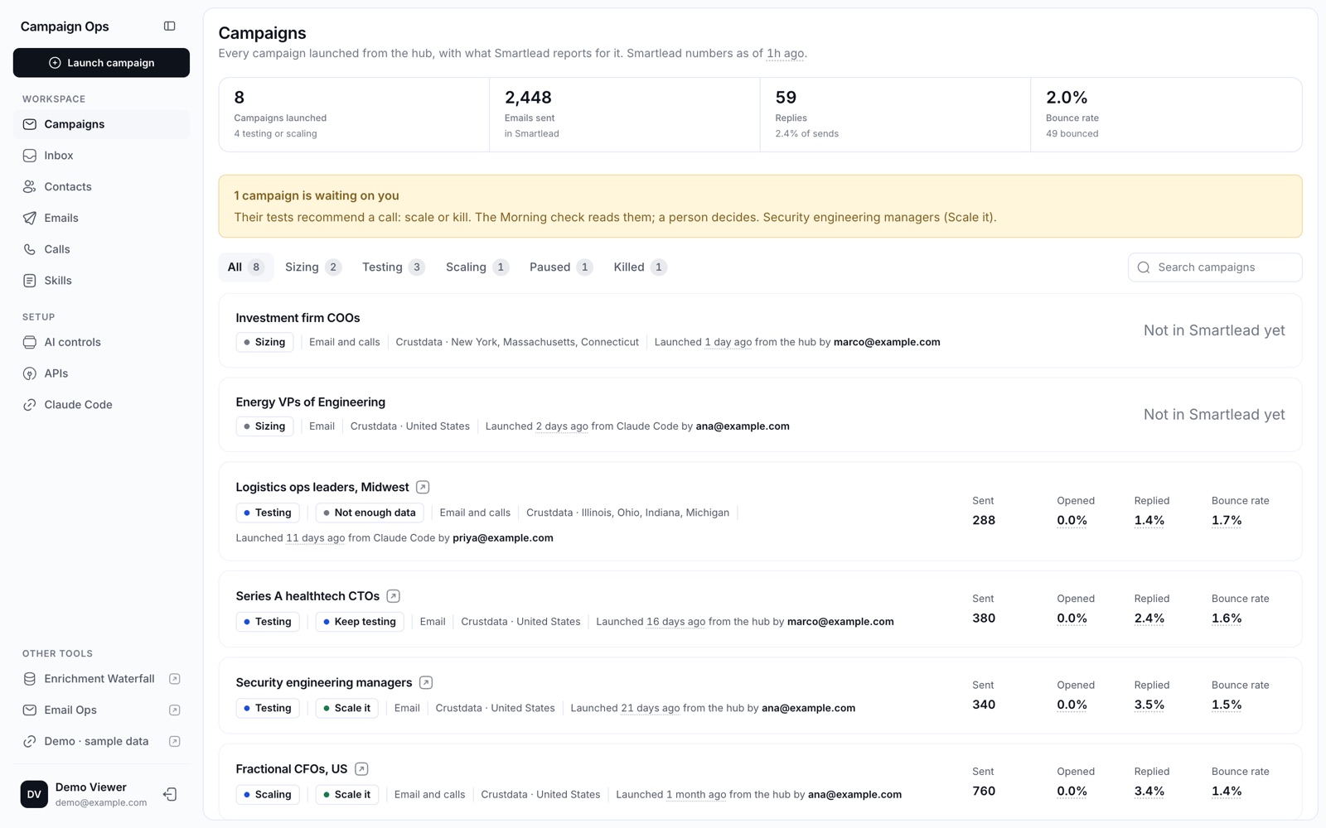Open the Inbox sidebar item
The height and width of the screenshot is (828, 1326).
click(101, 156)
